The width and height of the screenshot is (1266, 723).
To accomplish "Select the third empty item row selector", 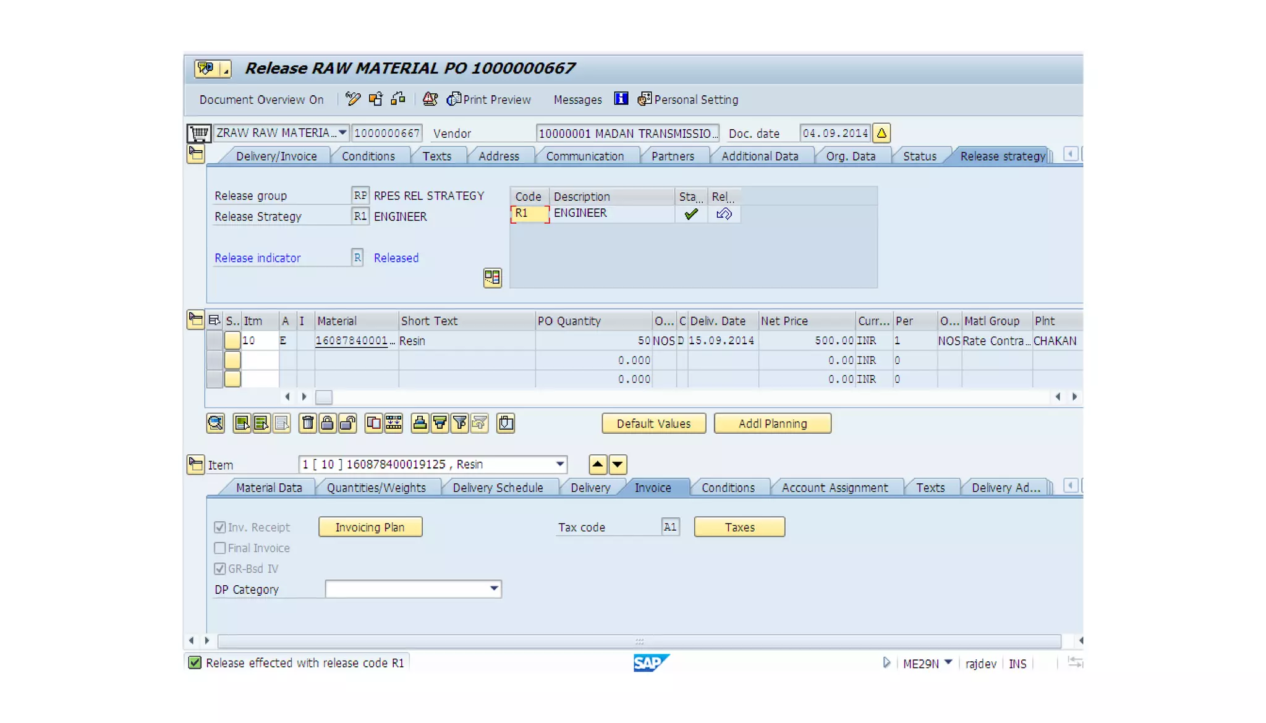I will coord(214,379).
